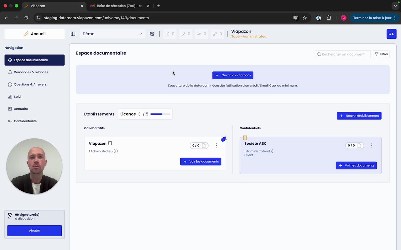
Task: Click the Nouvel établissement button
Action: [x=359, y=116]
